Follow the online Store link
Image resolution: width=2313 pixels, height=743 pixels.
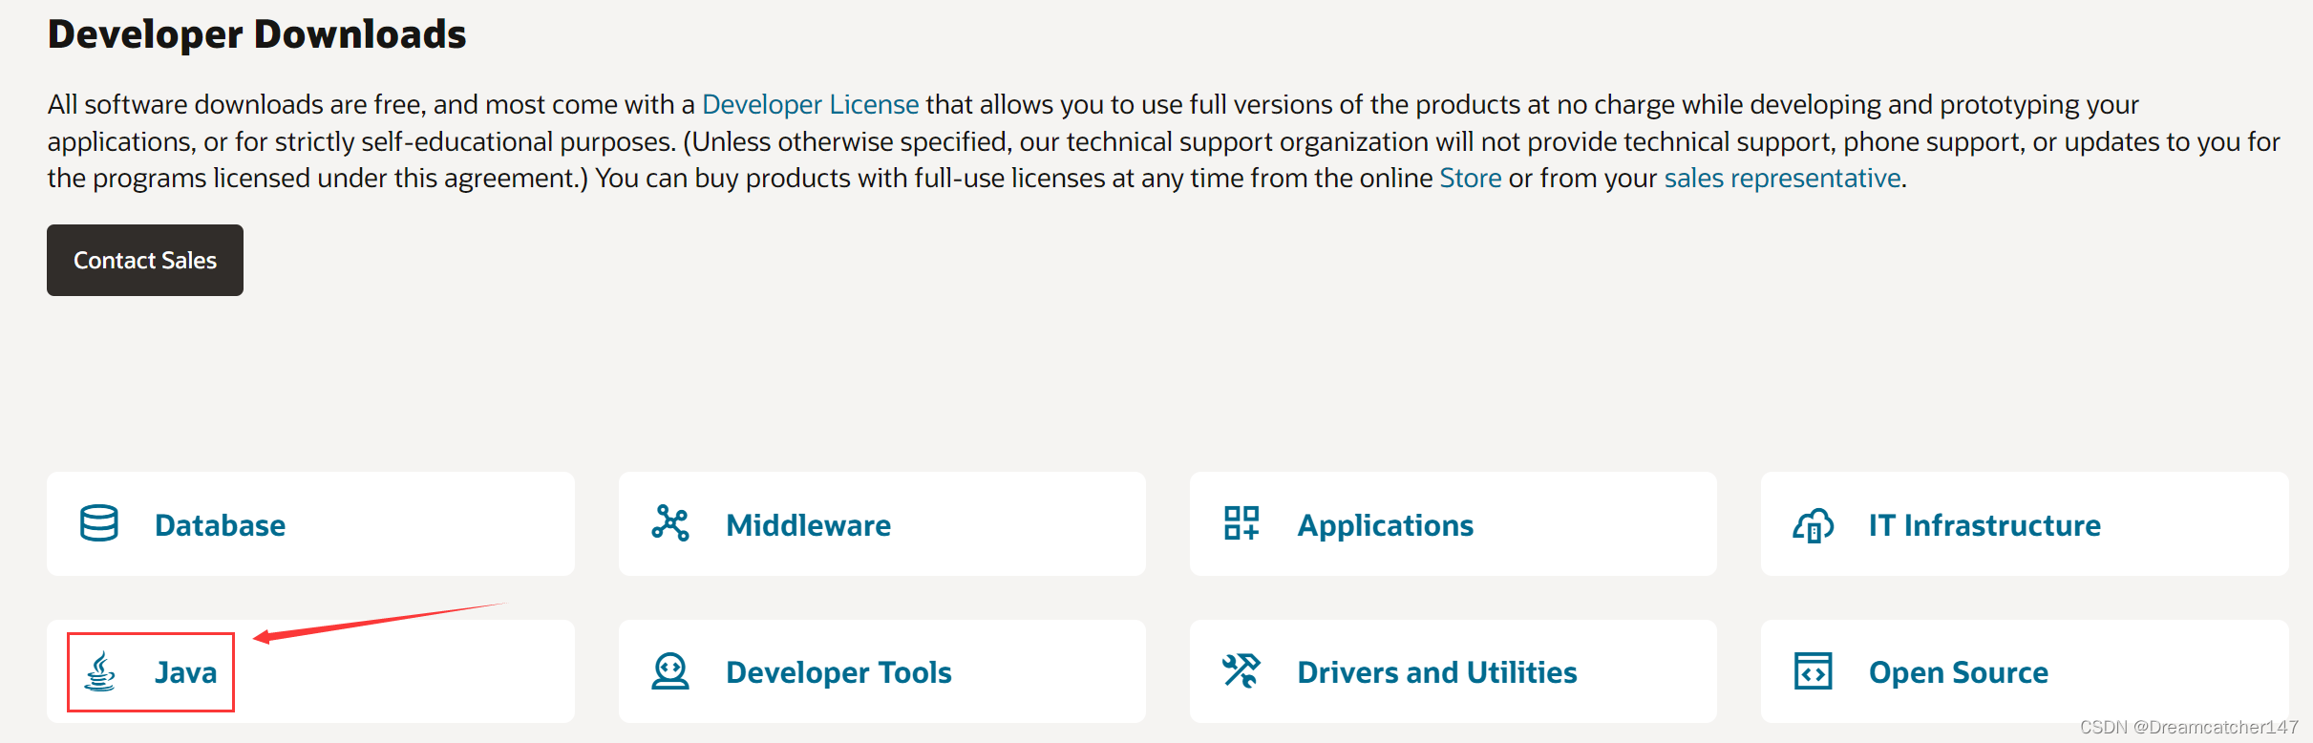1471,179
